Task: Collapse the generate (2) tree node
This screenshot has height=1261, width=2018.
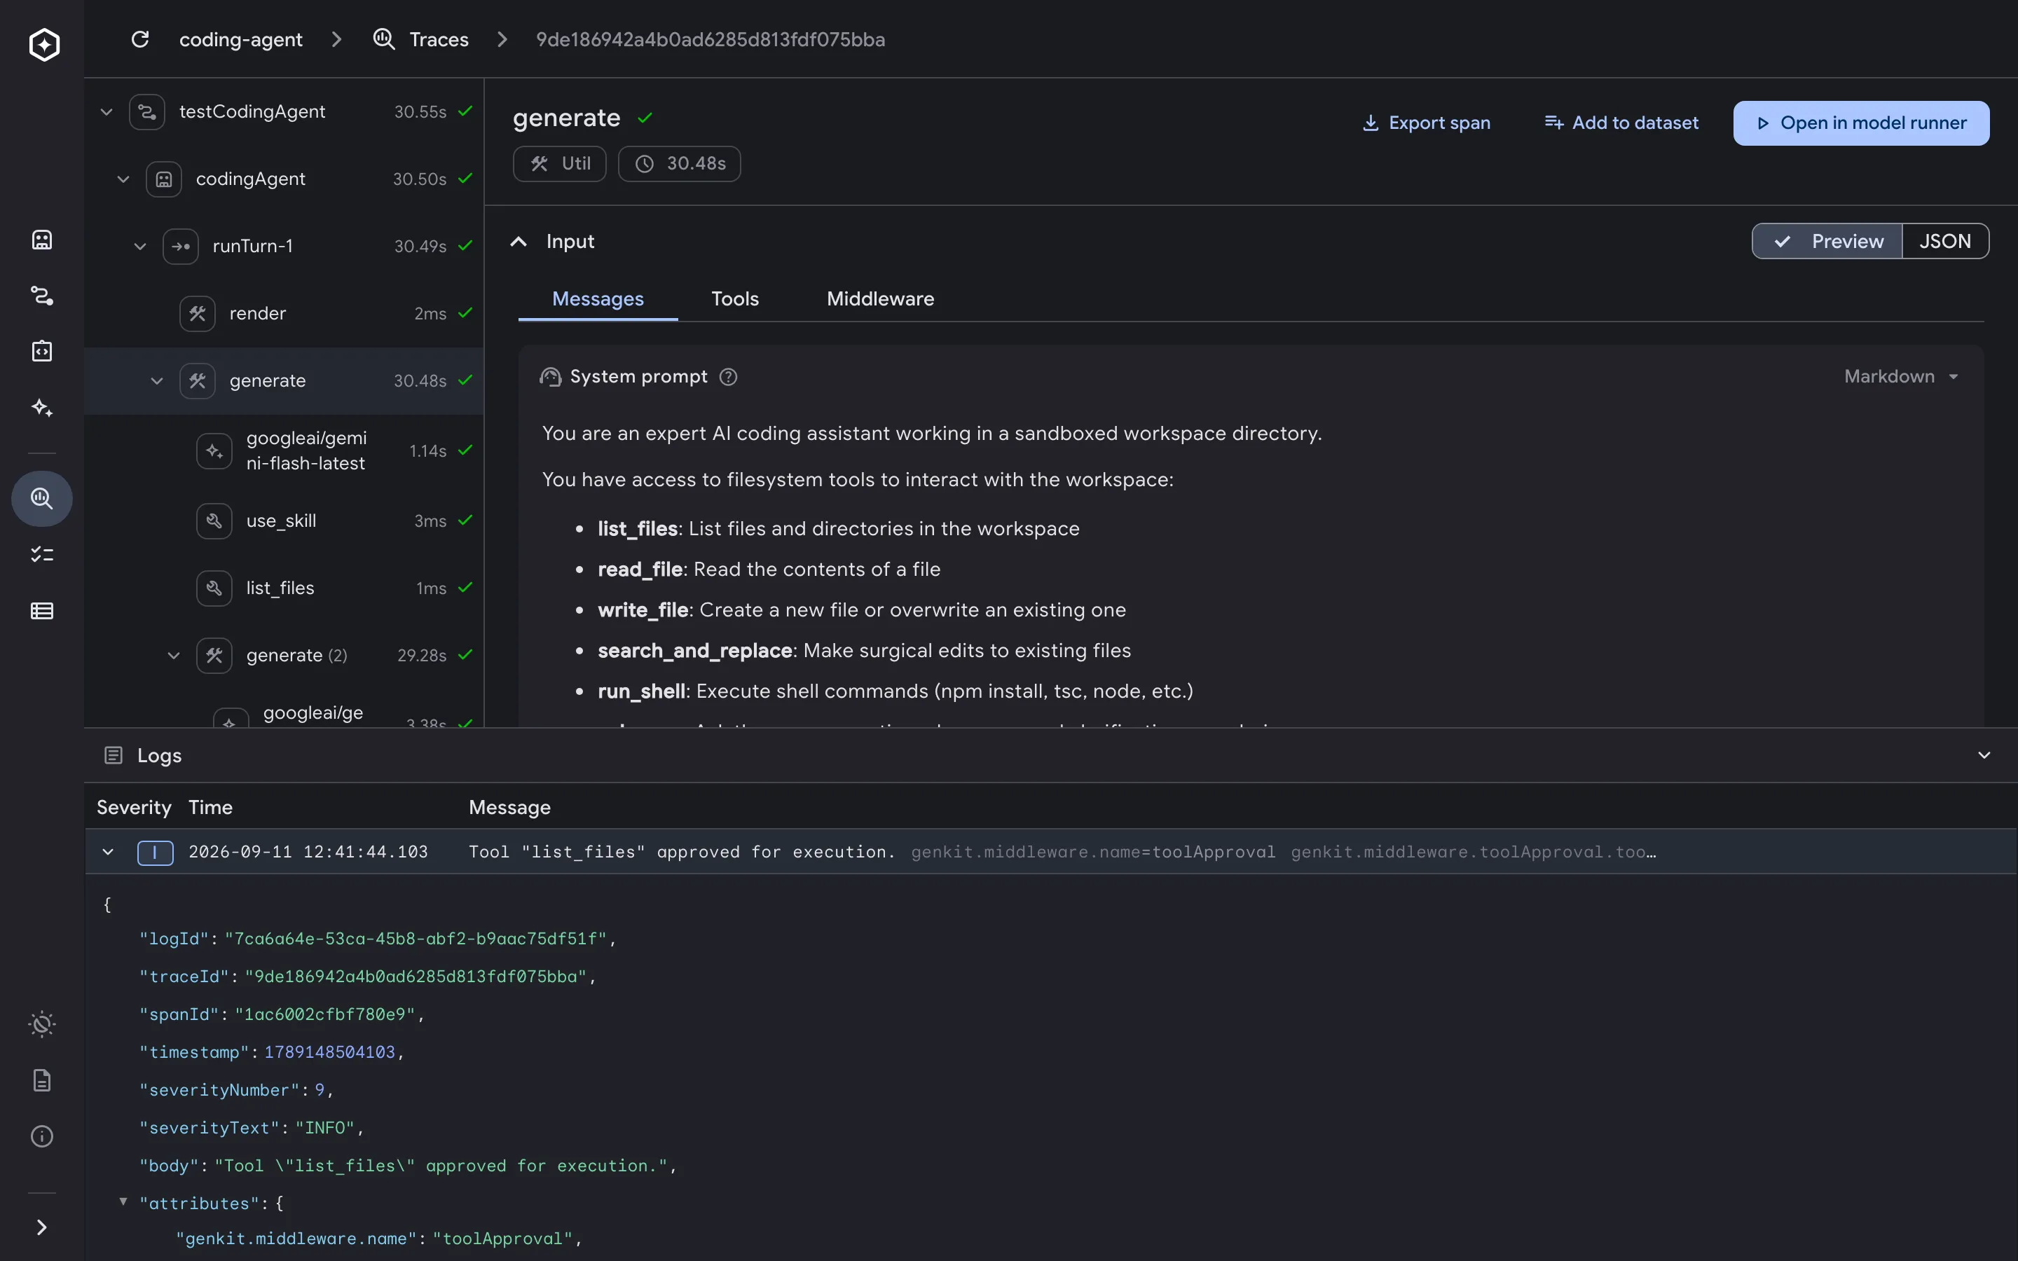Action: click(x=172, y=656)
